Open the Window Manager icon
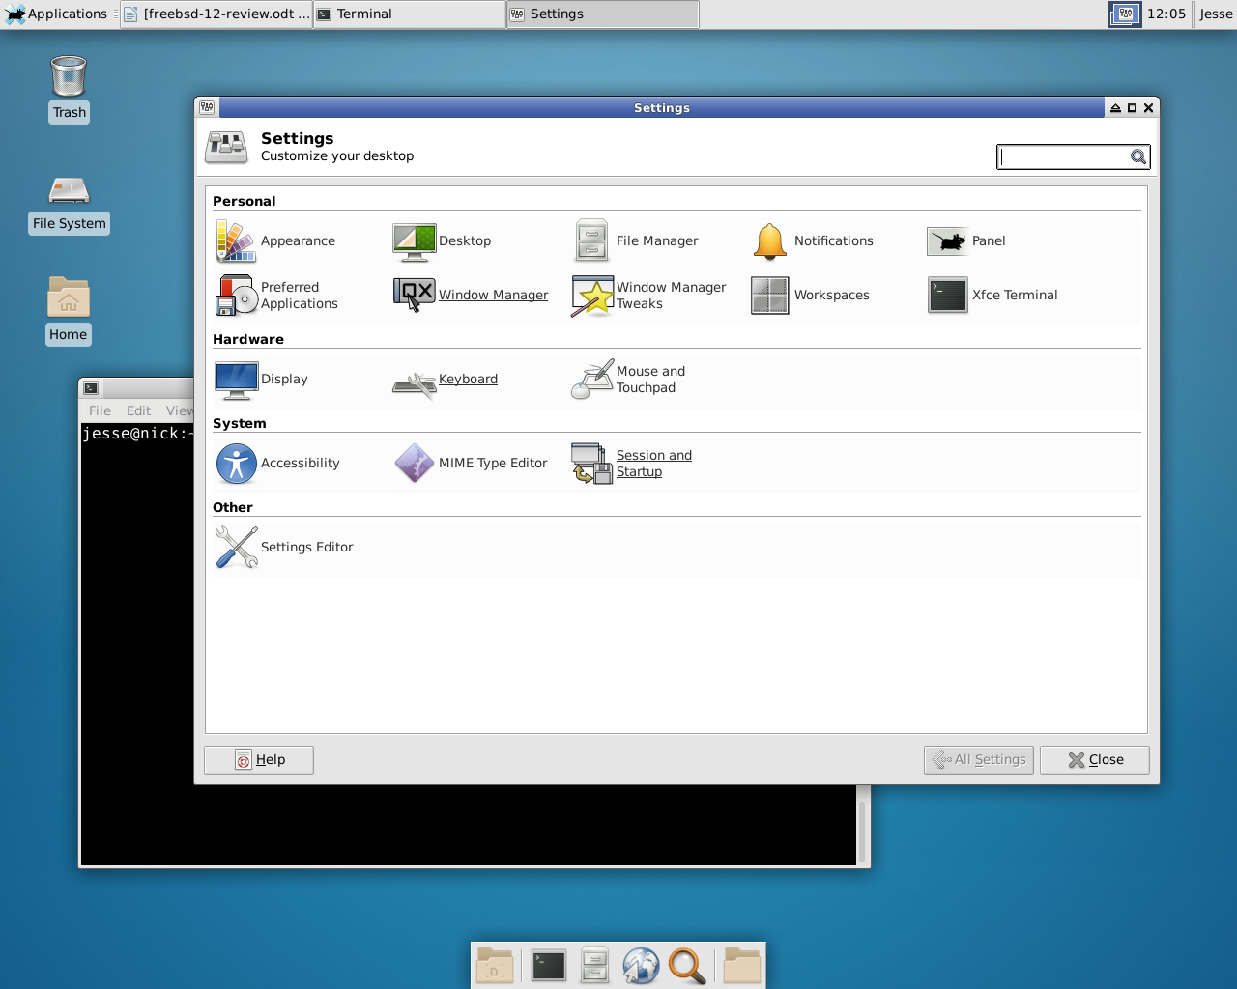This screenshot has width=1237, height=989. 415,296
